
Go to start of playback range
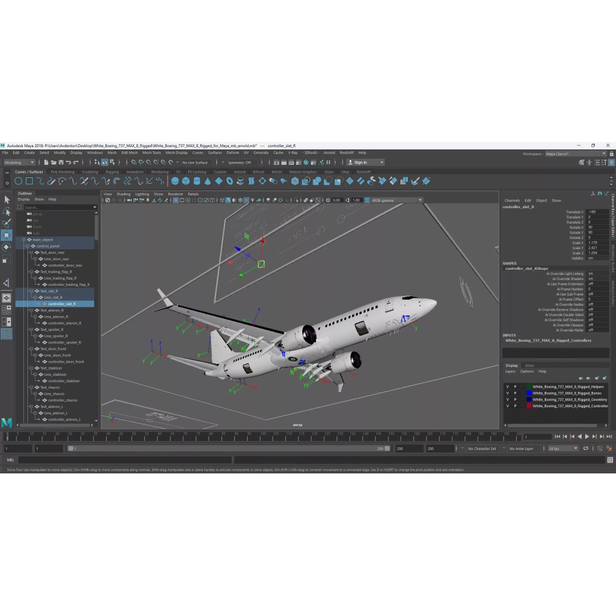pyautogui.click(x=557, y=436)
